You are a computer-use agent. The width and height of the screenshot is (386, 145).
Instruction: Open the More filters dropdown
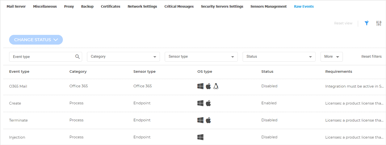331,57
